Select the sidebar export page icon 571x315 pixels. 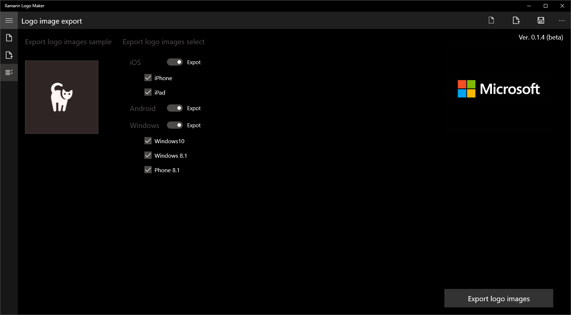click(x=9, y=55)
